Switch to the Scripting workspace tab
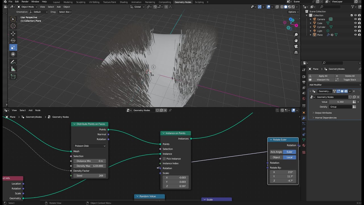 pyautogui.click(x=199, y=2)
